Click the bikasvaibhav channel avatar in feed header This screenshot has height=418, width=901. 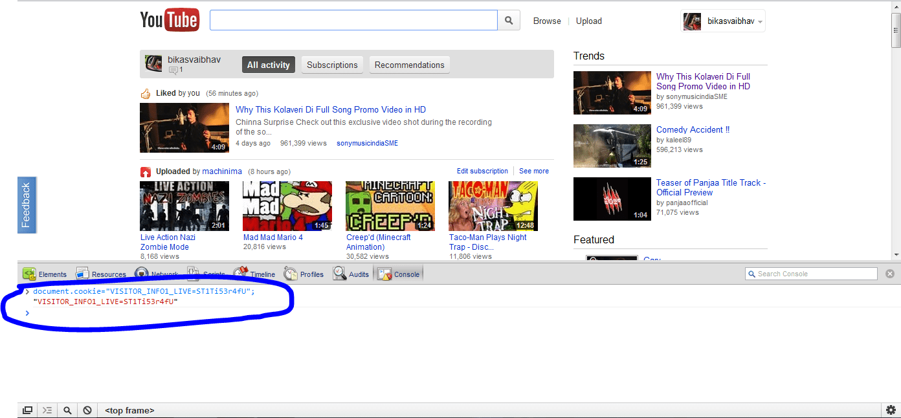coord(153,63)
